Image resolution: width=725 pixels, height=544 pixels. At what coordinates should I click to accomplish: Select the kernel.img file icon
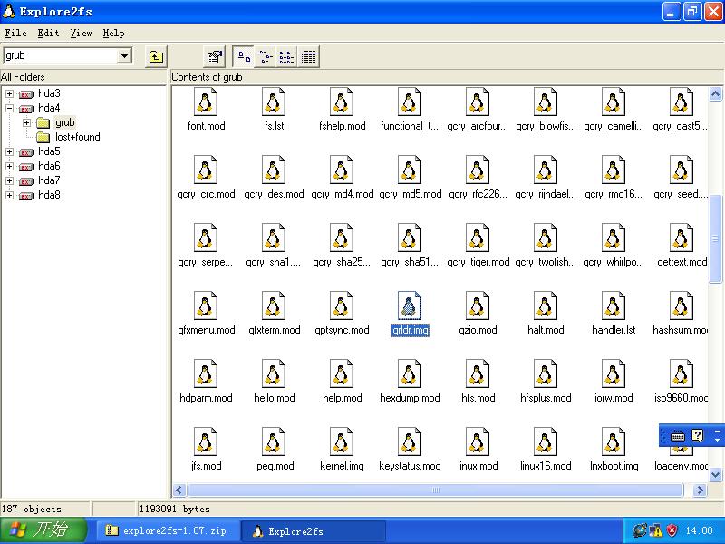pos(342,442)
